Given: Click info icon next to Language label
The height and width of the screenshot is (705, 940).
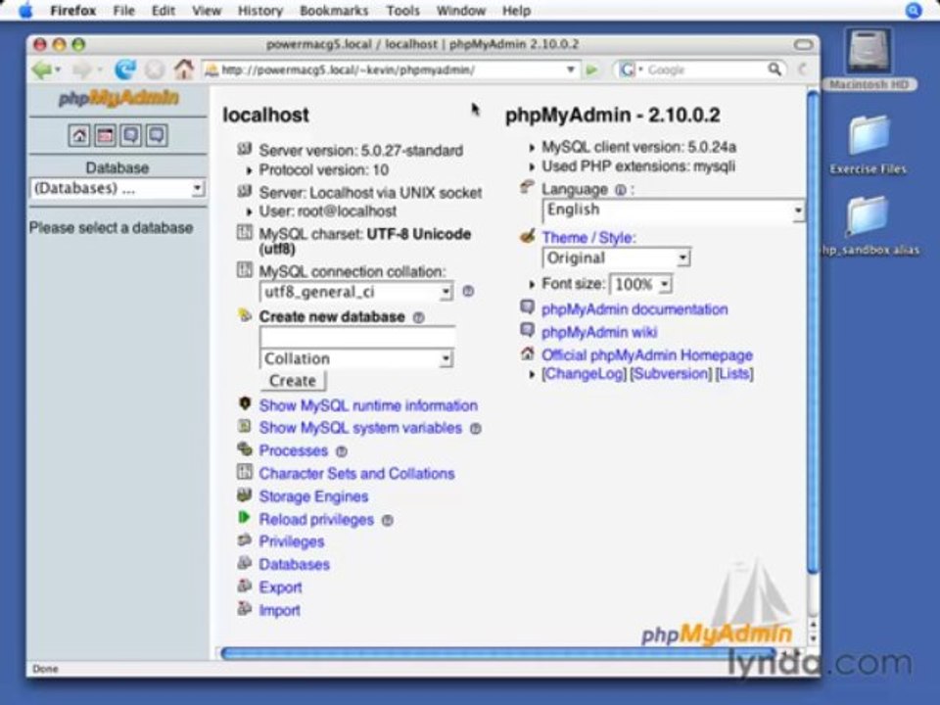Looking at the screenshot, I should tap(621, 190).
